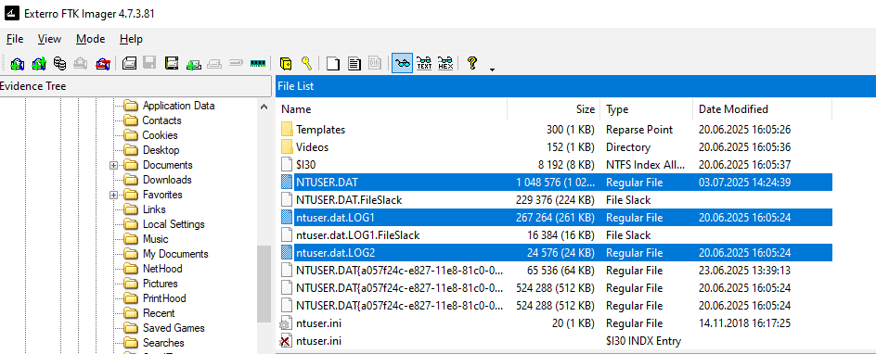
Task: Sort file list by Name column
Action: point(391,109)
